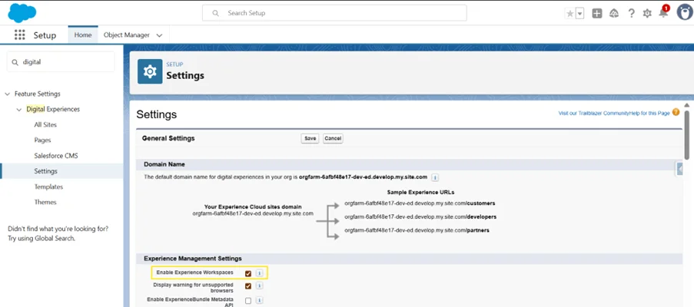Click info icon for unsupported browsers warning
Image resolution: width=694 pixels, height=307 pixels.
[259, 286]
